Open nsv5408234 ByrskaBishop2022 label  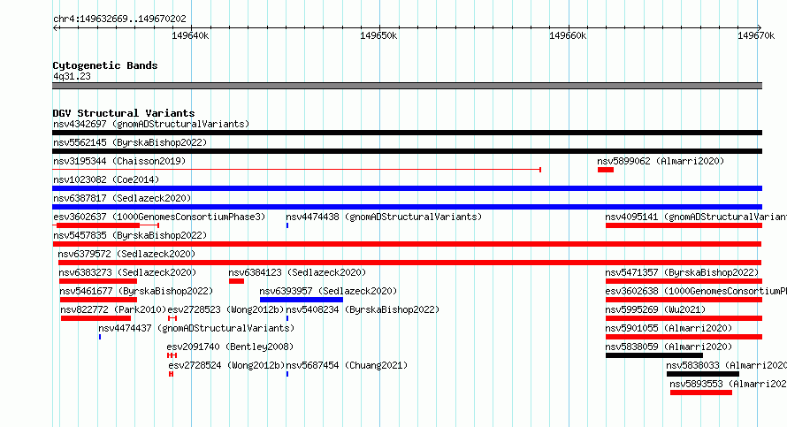(x=363, y=309)
